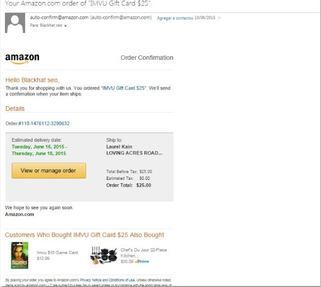Open the IMVU Gift Card $25 product link
Screen dimensions: 321x287
point(124,88)
